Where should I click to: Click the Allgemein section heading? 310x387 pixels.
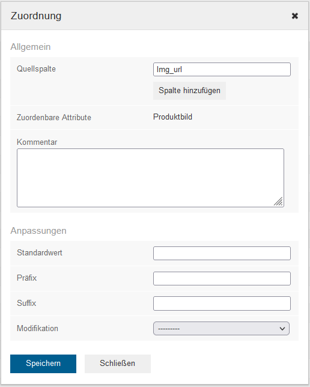click(31, 47)
